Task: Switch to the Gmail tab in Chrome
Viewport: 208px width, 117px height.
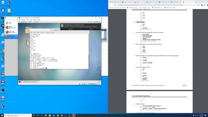Action: pyautogui.click(x=115, y=2)
